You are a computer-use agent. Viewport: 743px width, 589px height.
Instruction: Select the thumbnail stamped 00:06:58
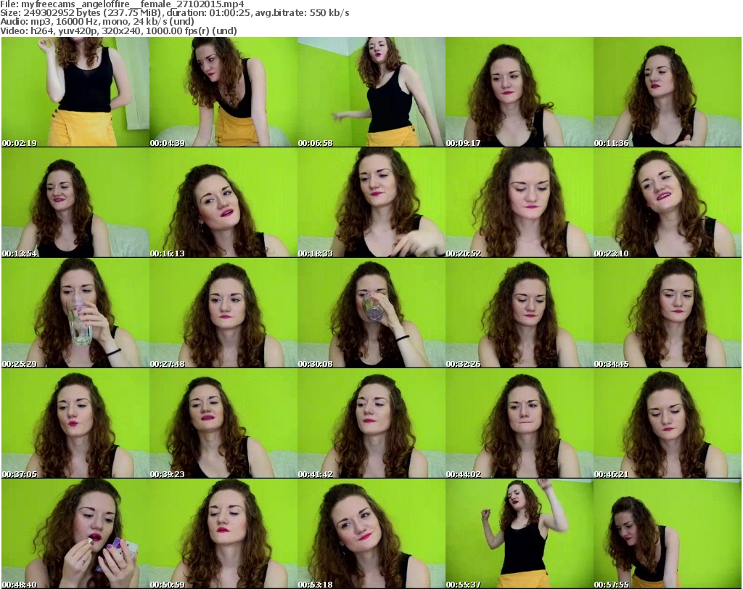pyautogui.click(x=371, y=92)
